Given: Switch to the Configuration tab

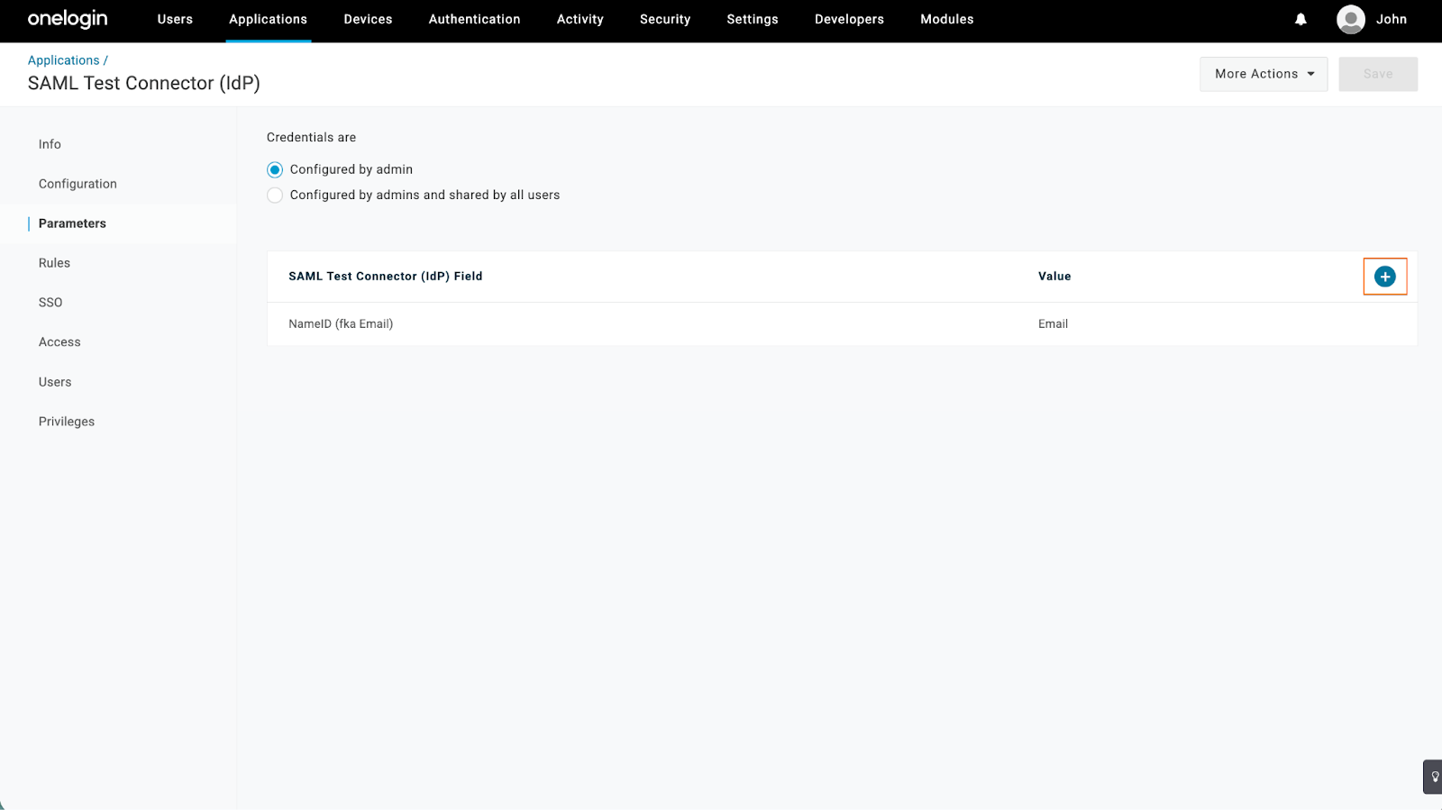Looking at the screenshot, I should [x=78, y=184].
